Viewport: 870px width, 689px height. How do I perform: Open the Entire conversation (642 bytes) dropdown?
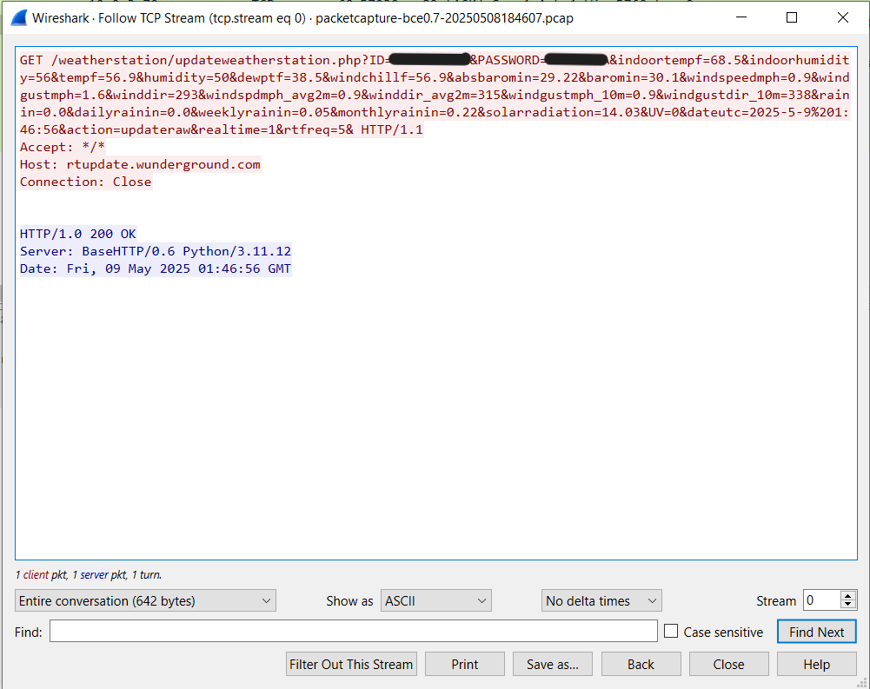coord(145,600)
